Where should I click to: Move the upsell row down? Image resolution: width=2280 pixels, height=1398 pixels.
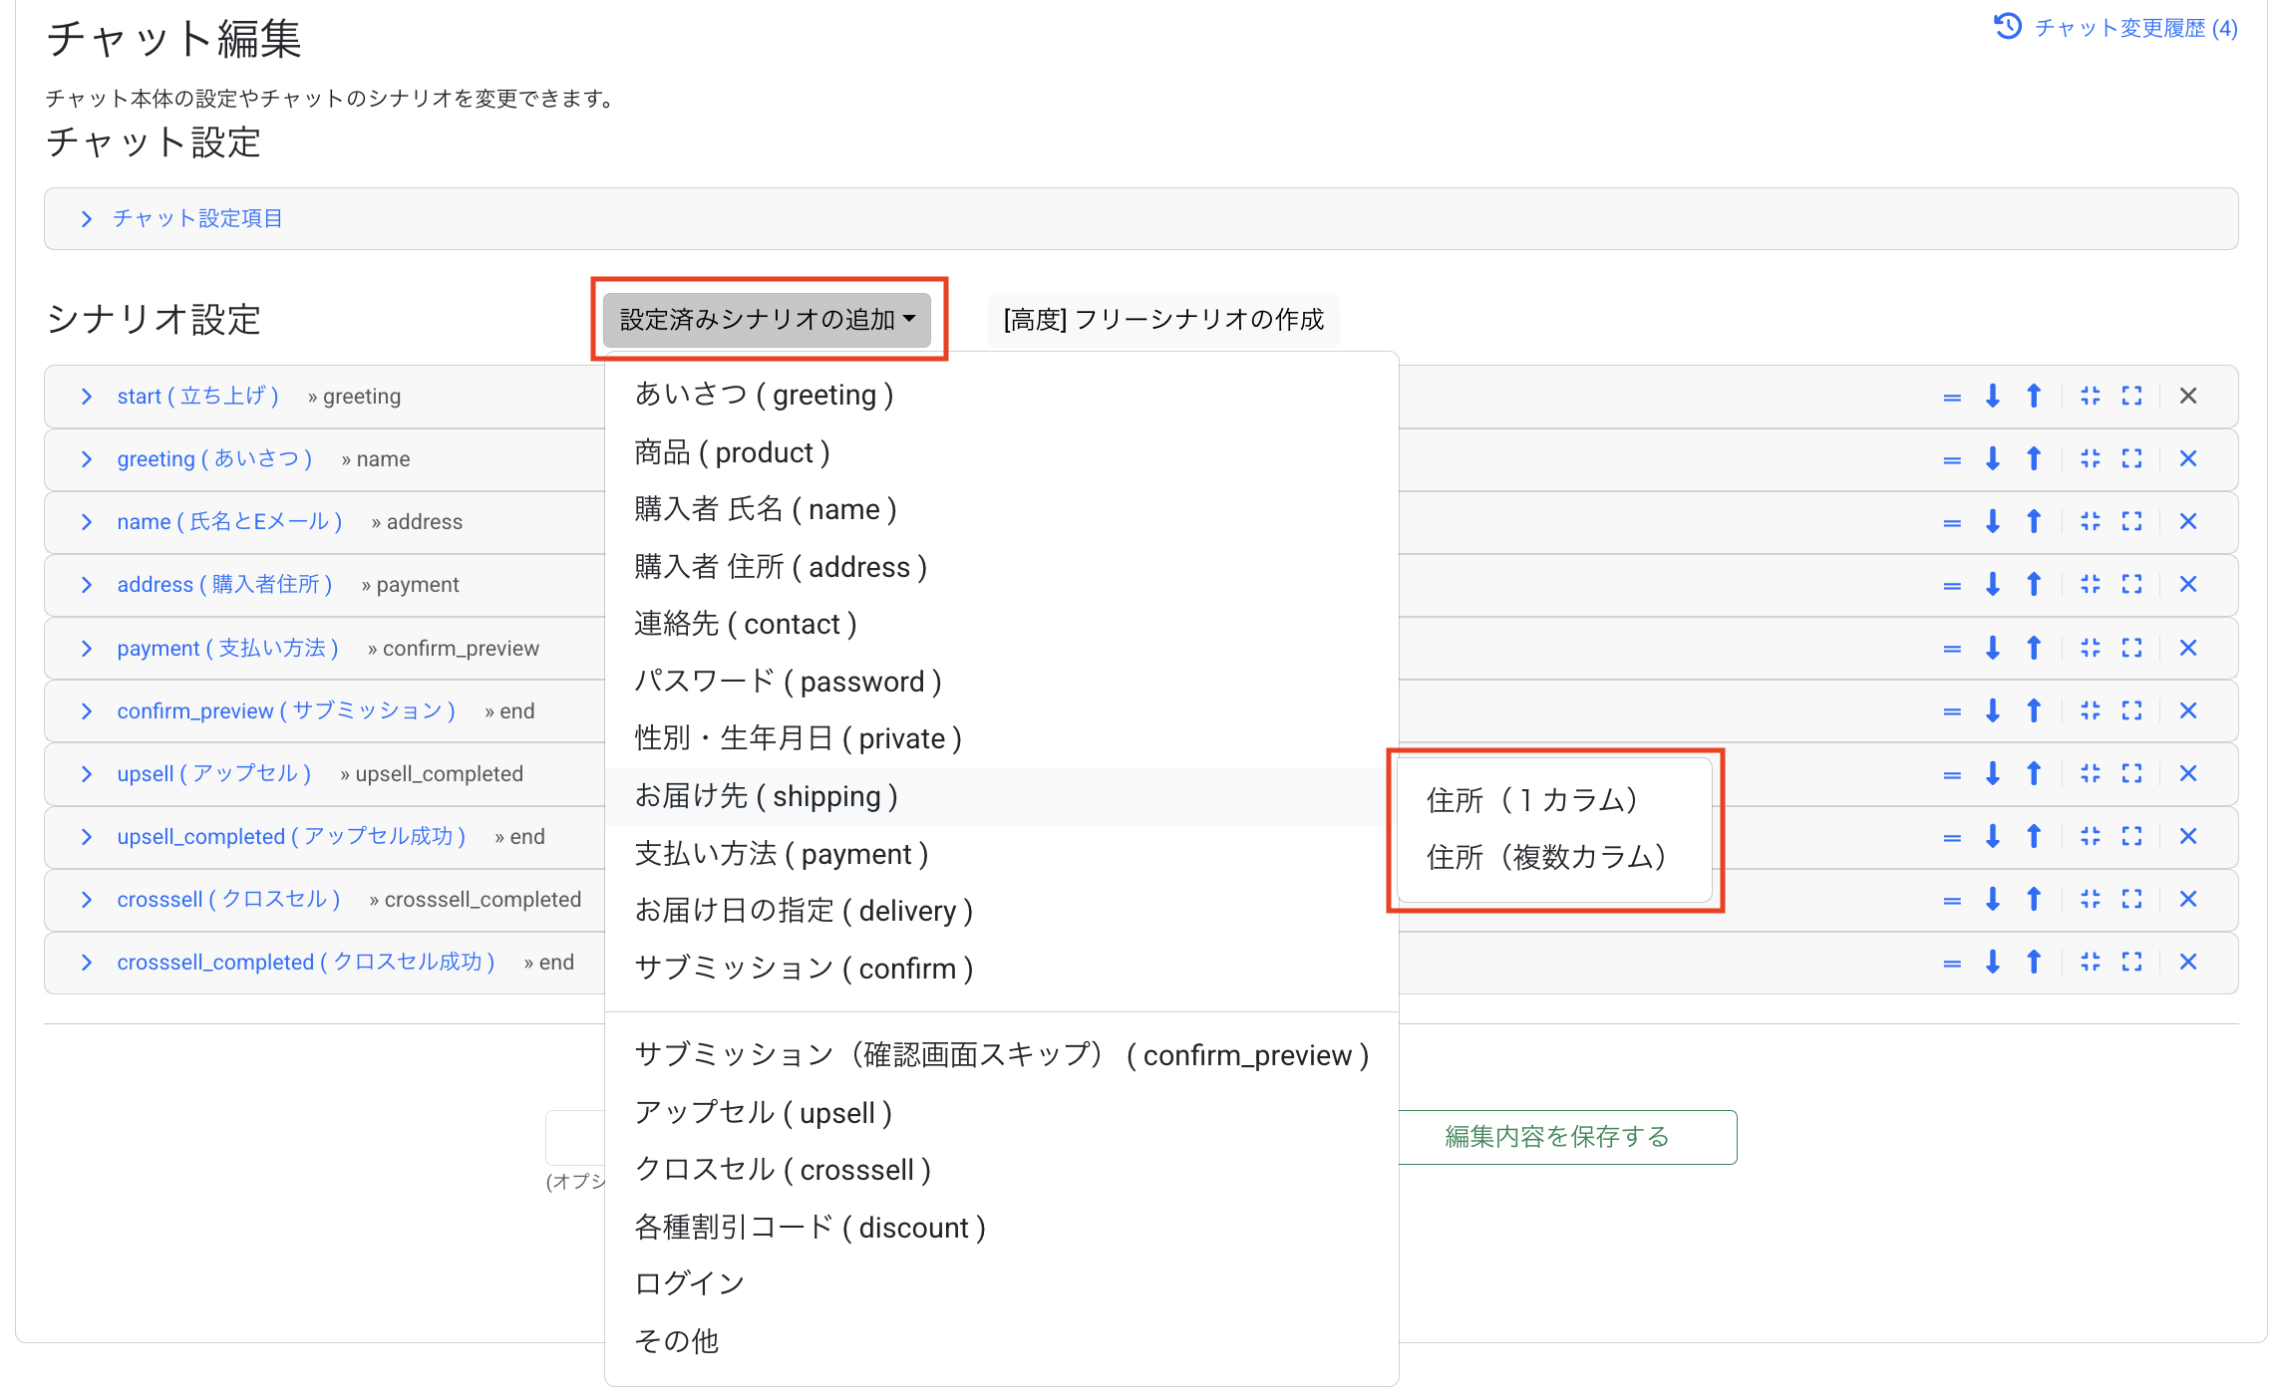click(1993, 773)
